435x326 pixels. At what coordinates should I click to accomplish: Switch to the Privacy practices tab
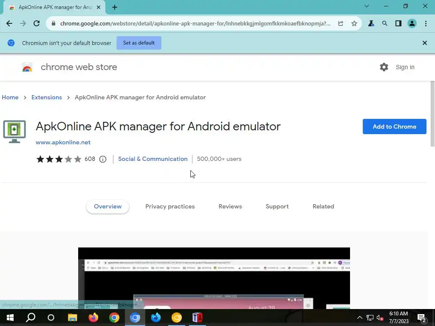point(170,207)
